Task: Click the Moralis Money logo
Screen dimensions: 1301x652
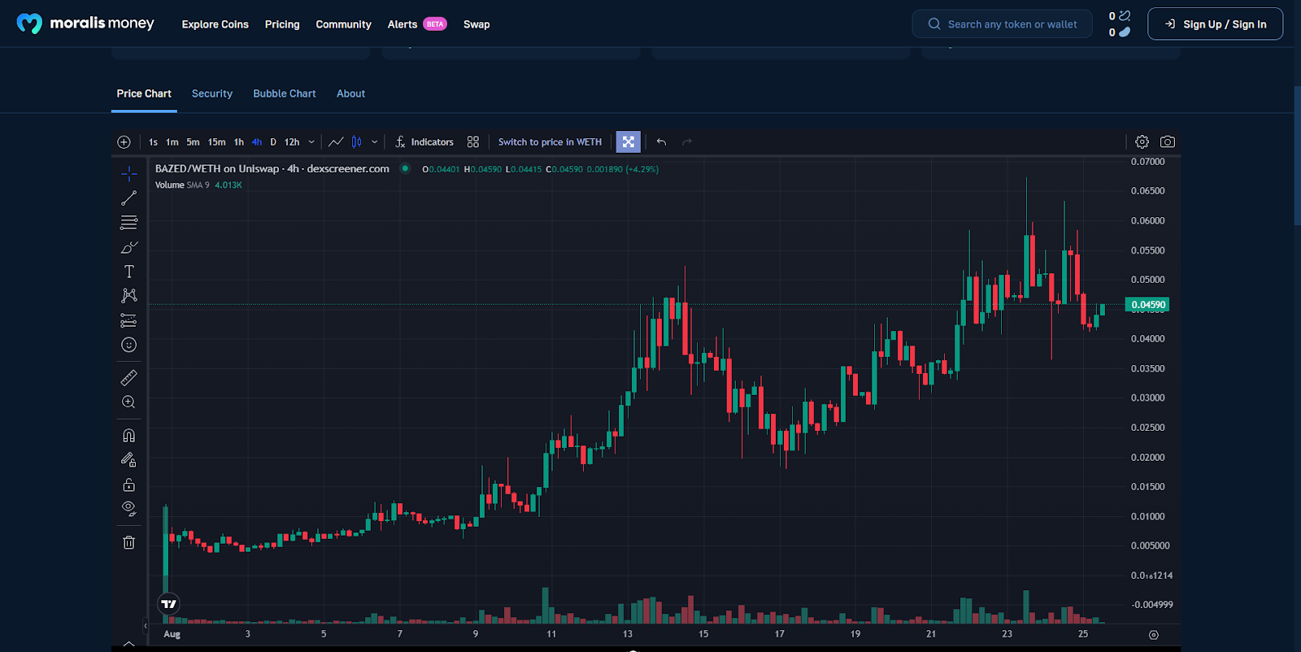Action: 85,24
